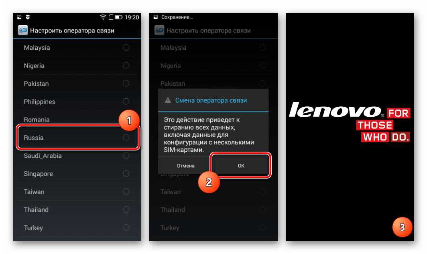This screenshot has width=427, height=254.
Task: Tap the Thailand row in left list
Action: pyautogui.click(x=77, y=209)
